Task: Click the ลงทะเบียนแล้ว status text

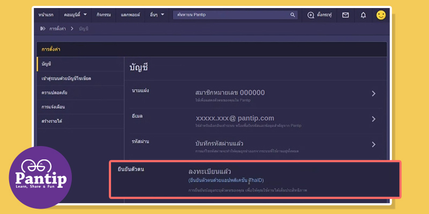Action: pos(210,171)
